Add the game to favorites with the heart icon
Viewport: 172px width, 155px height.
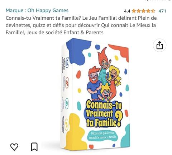pyautogui.click(x=14, y=147)
